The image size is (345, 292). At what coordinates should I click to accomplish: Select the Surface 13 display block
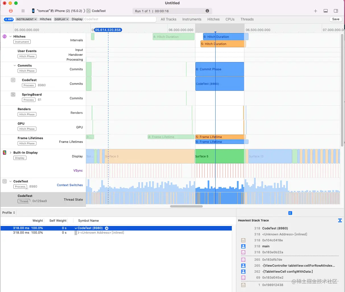pos(270,156)
